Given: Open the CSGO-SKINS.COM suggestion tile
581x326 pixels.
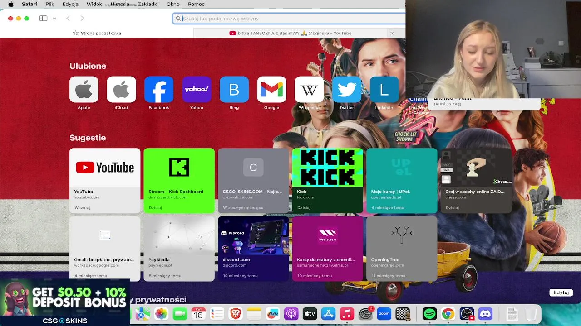Looking at the screenshot, I should (x=253, y=180).
